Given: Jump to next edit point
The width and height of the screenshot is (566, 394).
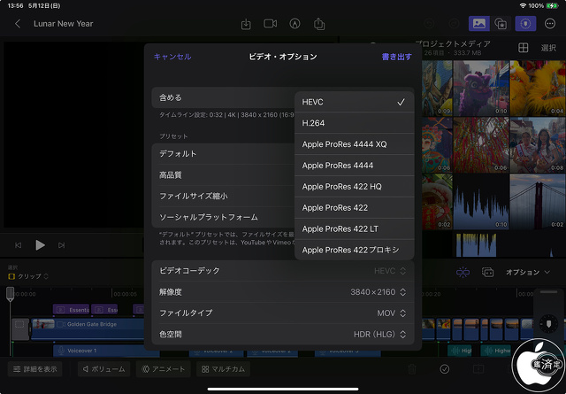Looking at the screenshot, I should pyautogui.click(x=61, y=245).
